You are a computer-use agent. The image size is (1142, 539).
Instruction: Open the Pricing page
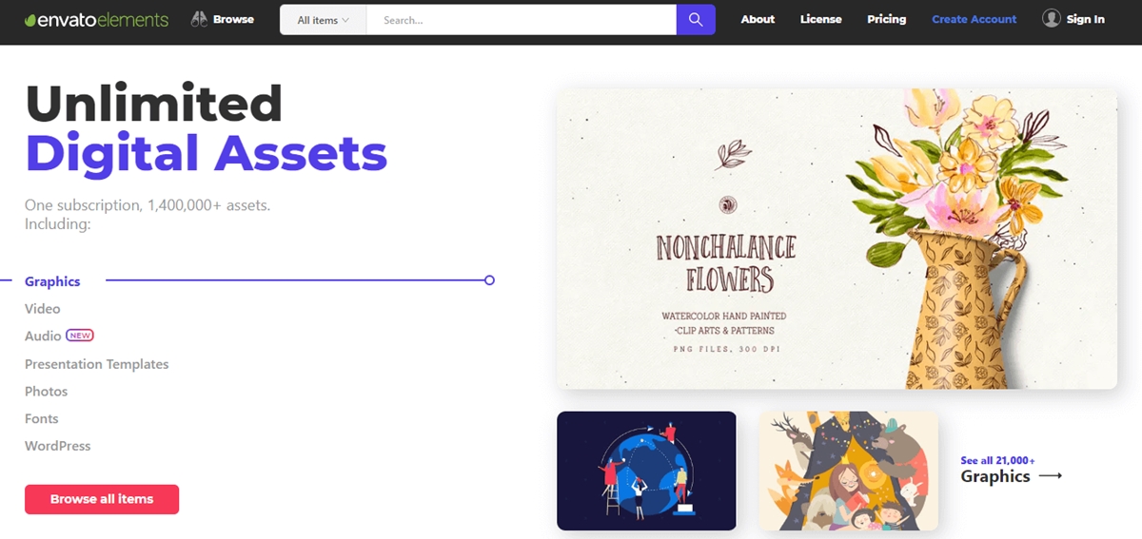[886, 19]
